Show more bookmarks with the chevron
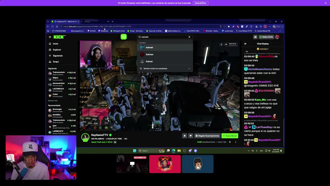The width and height of the screenshot is (330, 186). coord(280,31)
